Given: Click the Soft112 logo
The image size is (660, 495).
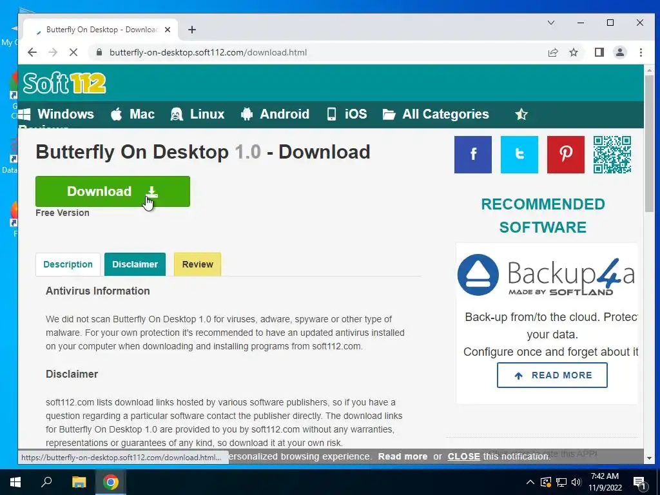Looking at the screenshot, I should click(x=64, y=83).
